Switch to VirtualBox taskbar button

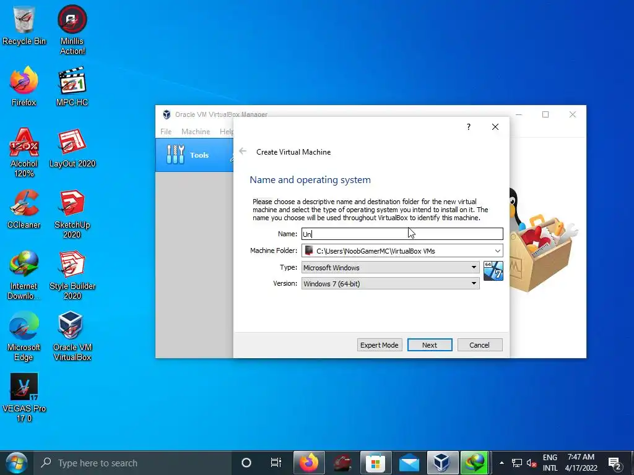click(x=443, y=463)
